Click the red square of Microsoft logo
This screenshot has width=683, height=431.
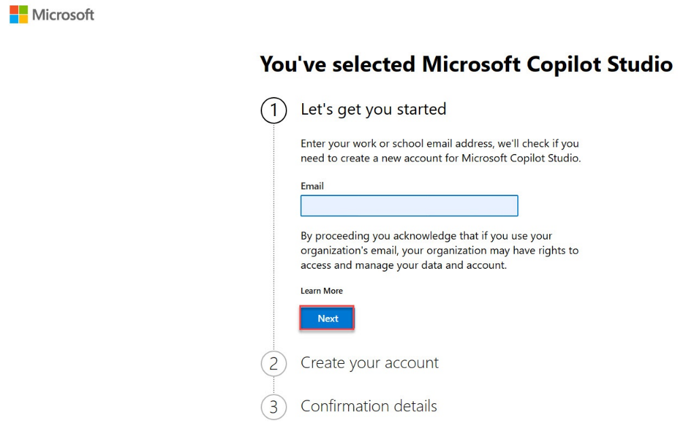tap(14, 10)
